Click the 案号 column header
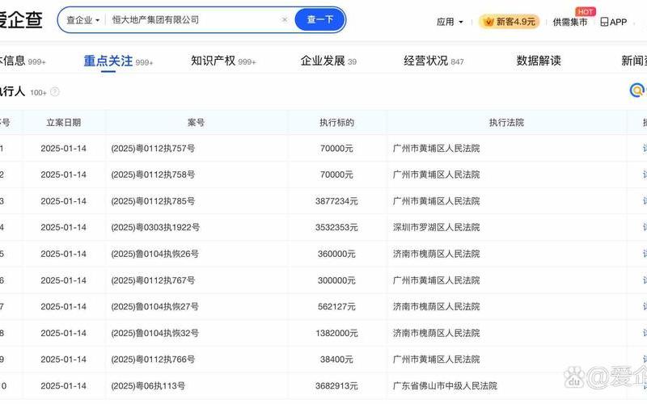Image resolution: width=647 pixels, height=404 pixels. coord(196,123)
